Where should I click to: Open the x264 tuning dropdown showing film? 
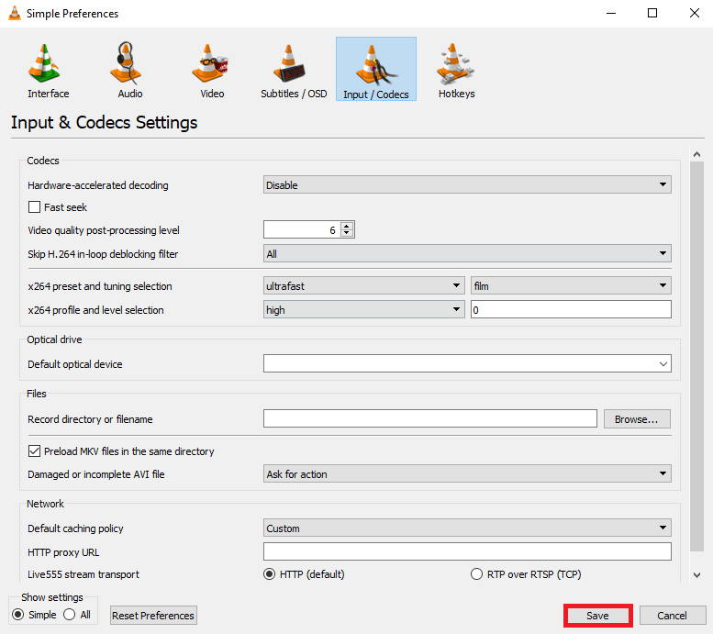(571, 285)
